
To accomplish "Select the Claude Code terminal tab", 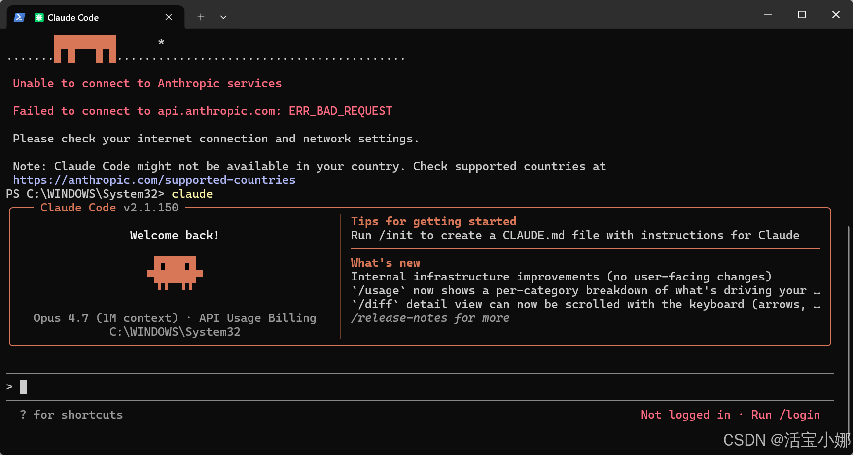I will click(x=96, y=17).
